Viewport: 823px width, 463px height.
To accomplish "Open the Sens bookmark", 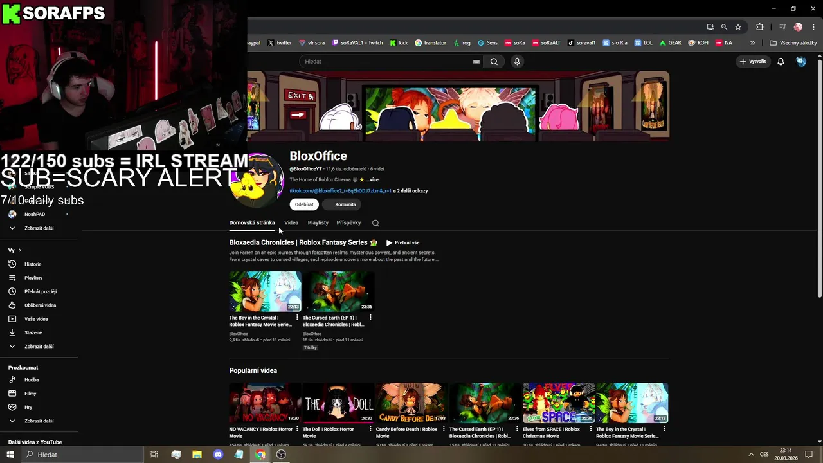I will point(487,43).
